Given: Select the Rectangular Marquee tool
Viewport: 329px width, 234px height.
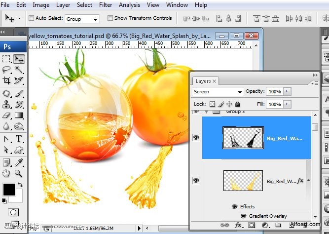Looking at the screenshot, I should coord(6,59).
